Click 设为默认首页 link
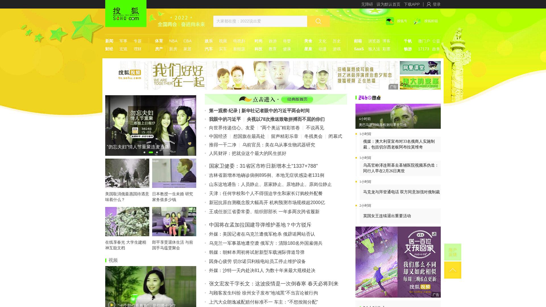Screen dimensions: 546x307 [x=388, y=4]
